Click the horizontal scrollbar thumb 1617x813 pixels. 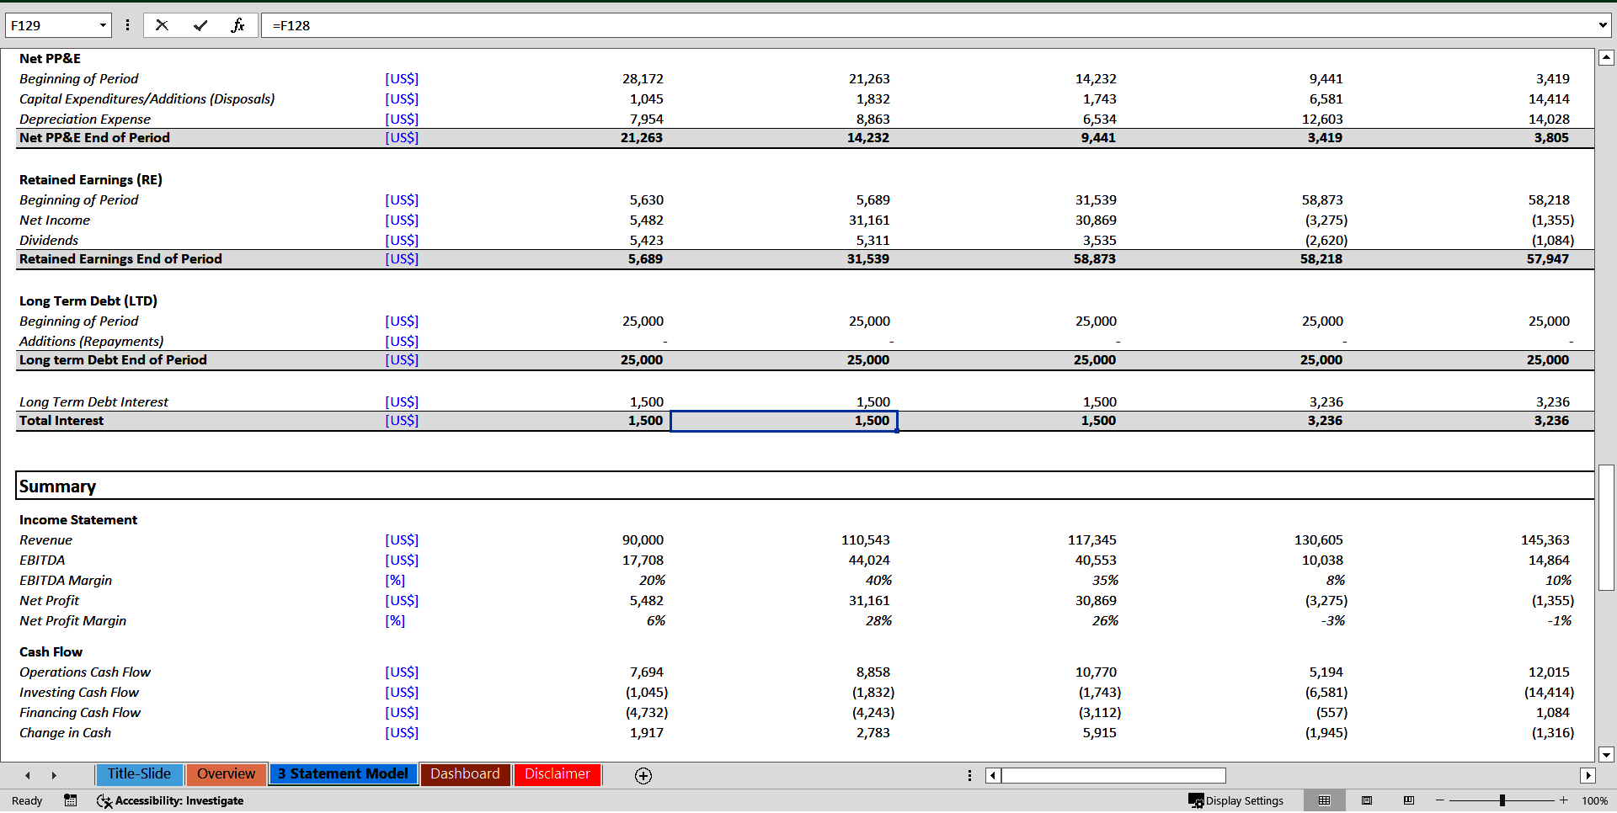tap(1113, 776)
